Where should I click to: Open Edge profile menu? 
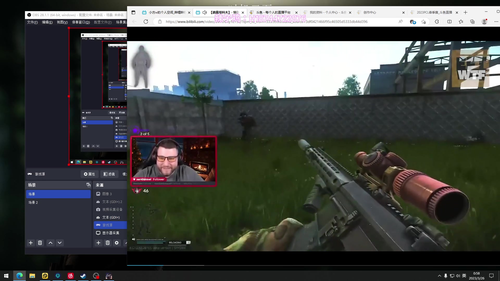click(484, 22)
